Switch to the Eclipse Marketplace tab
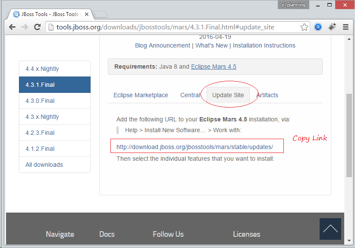 [x=141, y=95]
